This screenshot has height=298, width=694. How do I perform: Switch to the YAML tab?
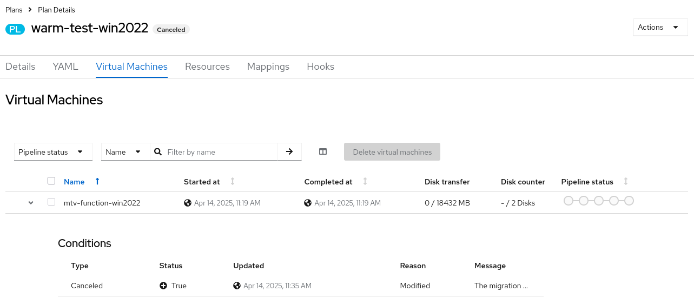pos(65,67)
